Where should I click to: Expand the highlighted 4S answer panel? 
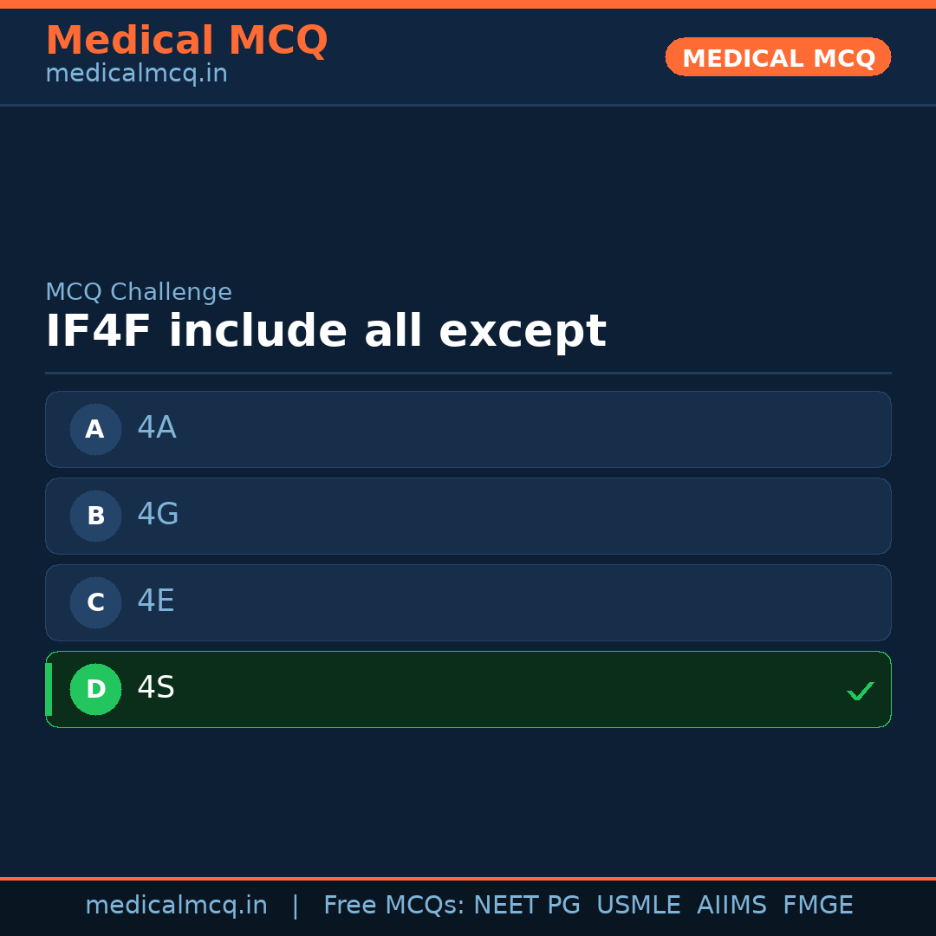[x=468, y=689]
